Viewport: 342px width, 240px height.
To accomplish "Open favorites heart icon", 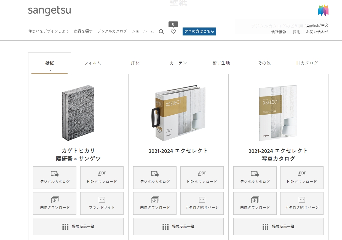I will (173, 32).
